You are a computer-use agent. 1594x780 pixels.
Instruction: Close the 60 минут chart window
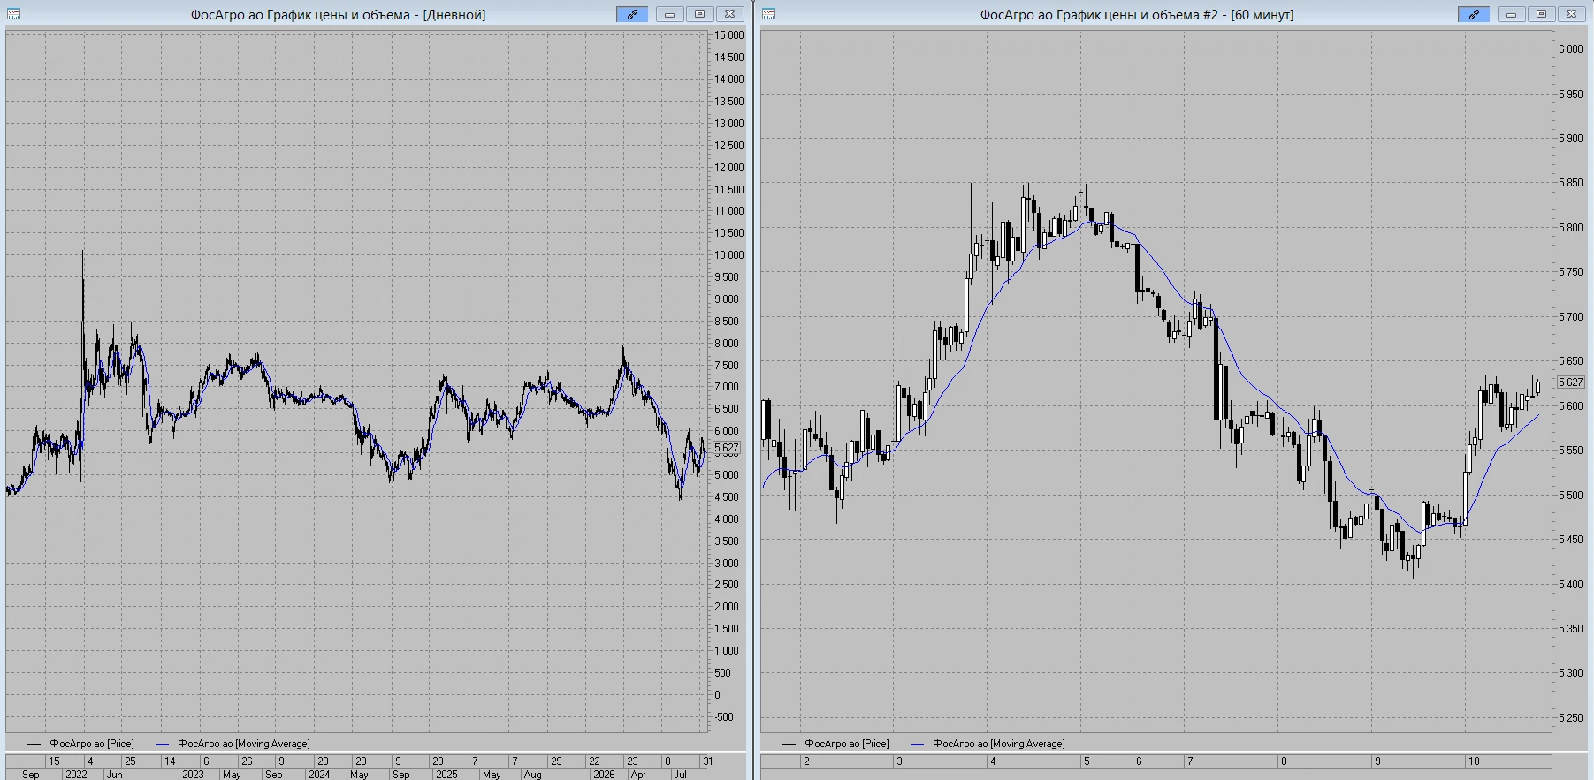[1571, 14]
